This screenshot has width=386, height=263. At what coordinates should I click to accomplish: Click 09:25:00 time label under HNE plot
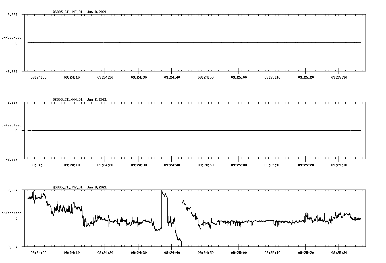pyautogui.click(x=239, y=77)
